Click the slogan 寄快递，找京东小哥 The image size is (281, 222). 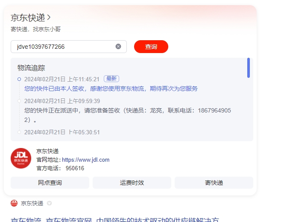[36, 29]
